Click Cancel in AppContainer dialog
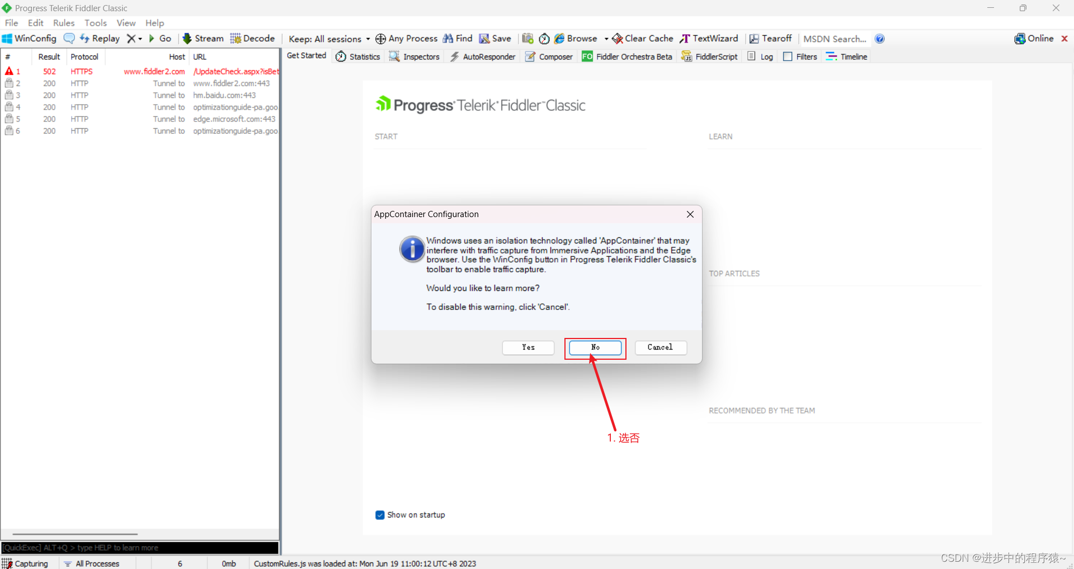 (661, 347)
